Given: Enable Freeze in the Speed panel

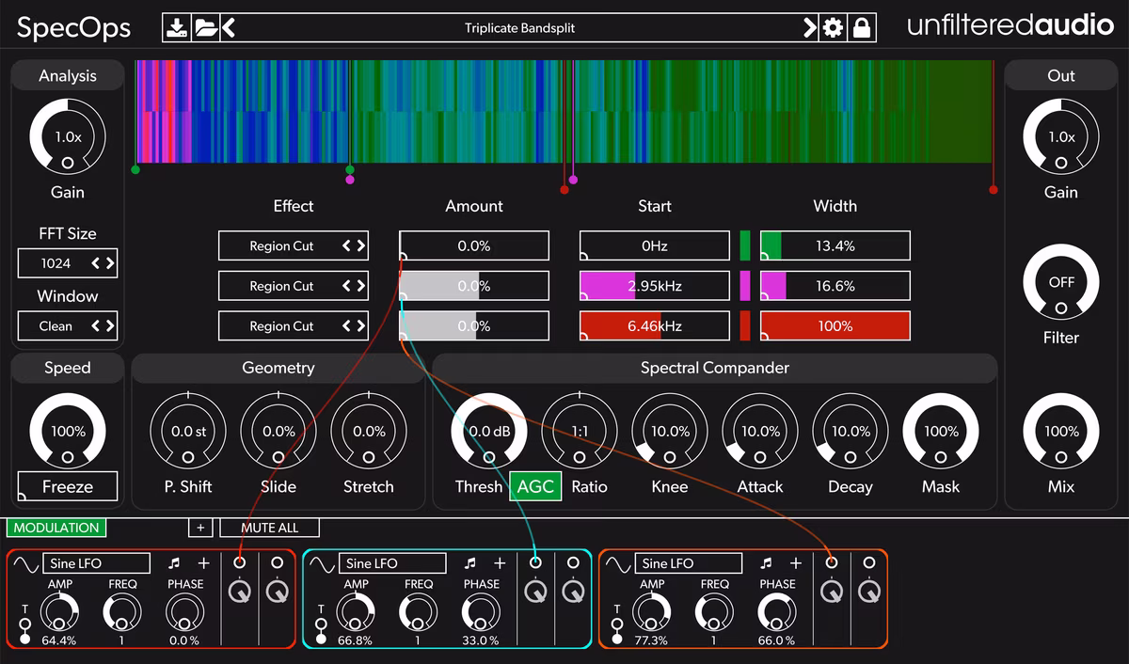Looking at the screenshot, I should pos(67,486).
